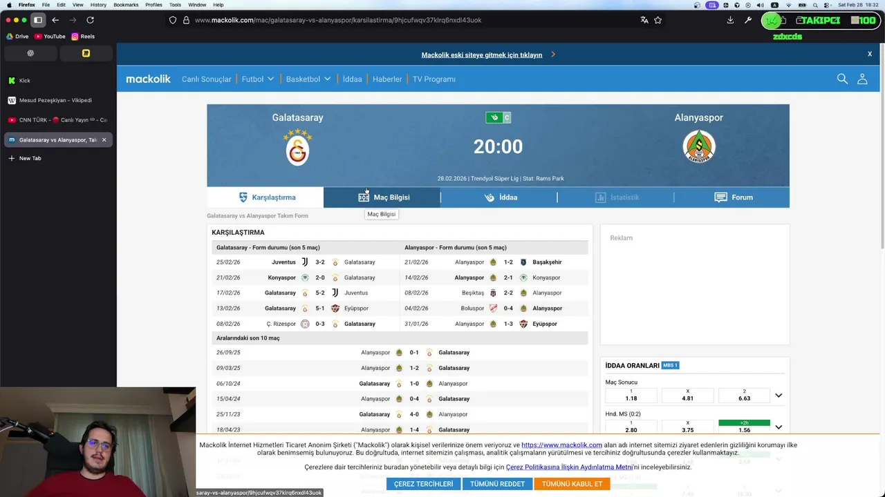
Task: Switch to the İstatistik tab
Action: tap(615, 197)
